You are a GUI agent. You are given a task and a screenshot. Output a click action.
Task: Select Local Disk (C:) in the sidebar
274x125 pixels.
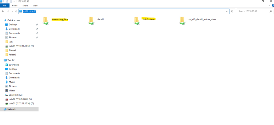pos(16,95)
